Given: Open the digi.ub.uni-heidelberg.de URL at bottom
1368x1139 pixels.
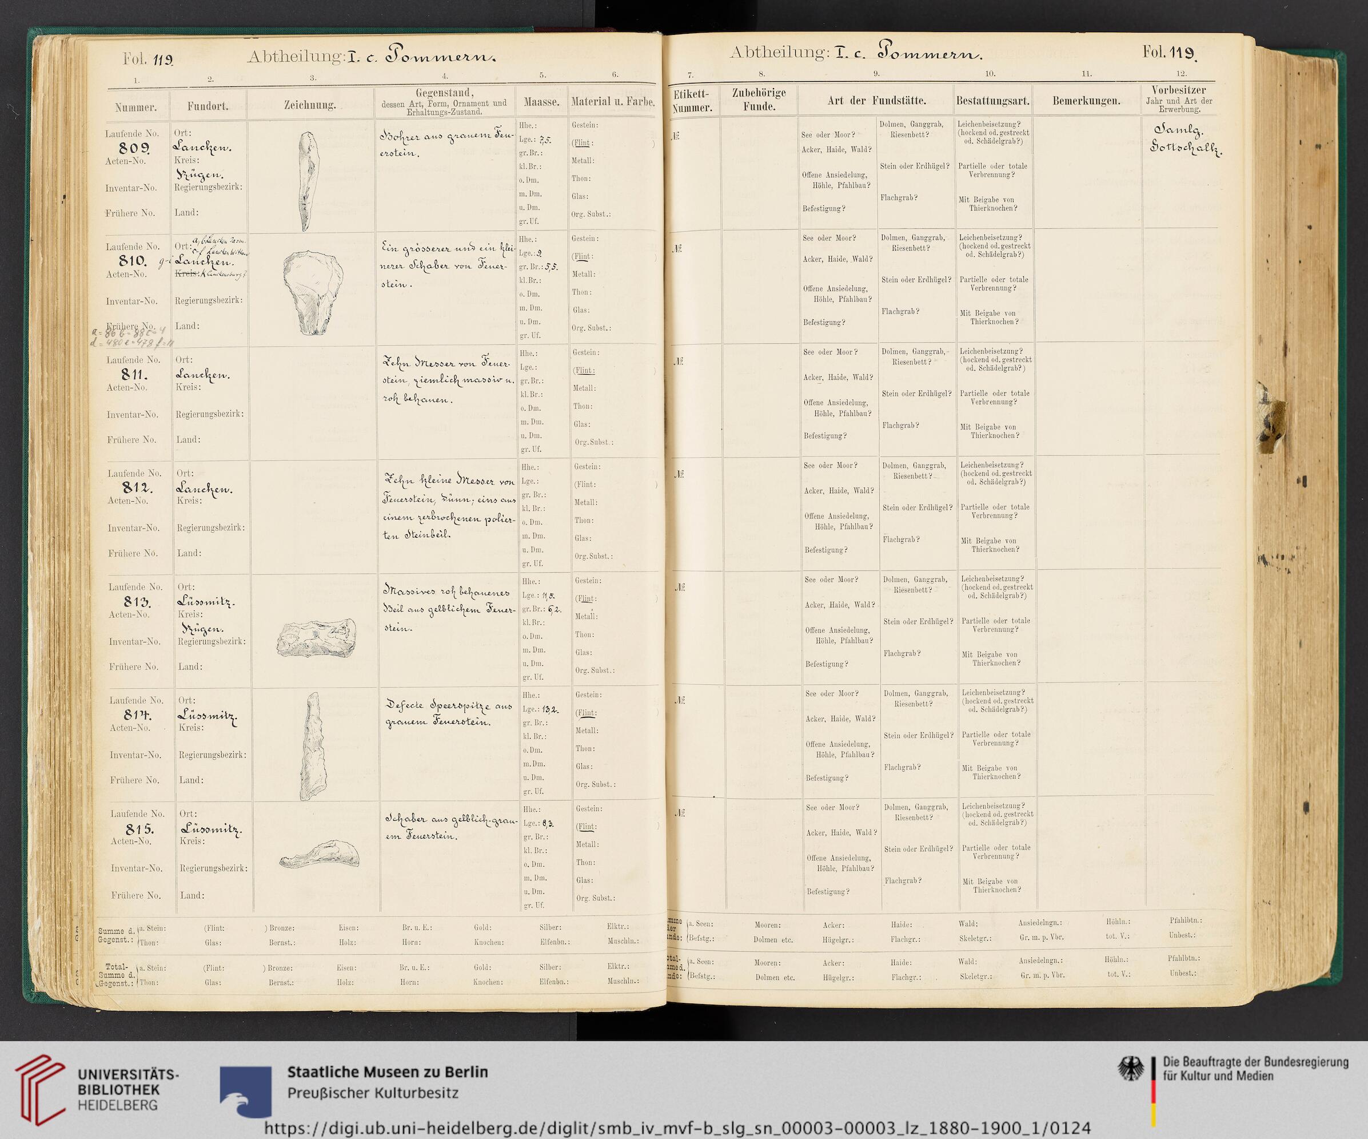Looking at the screenshot, I should pyautogui.click(x=677, y=1127).
